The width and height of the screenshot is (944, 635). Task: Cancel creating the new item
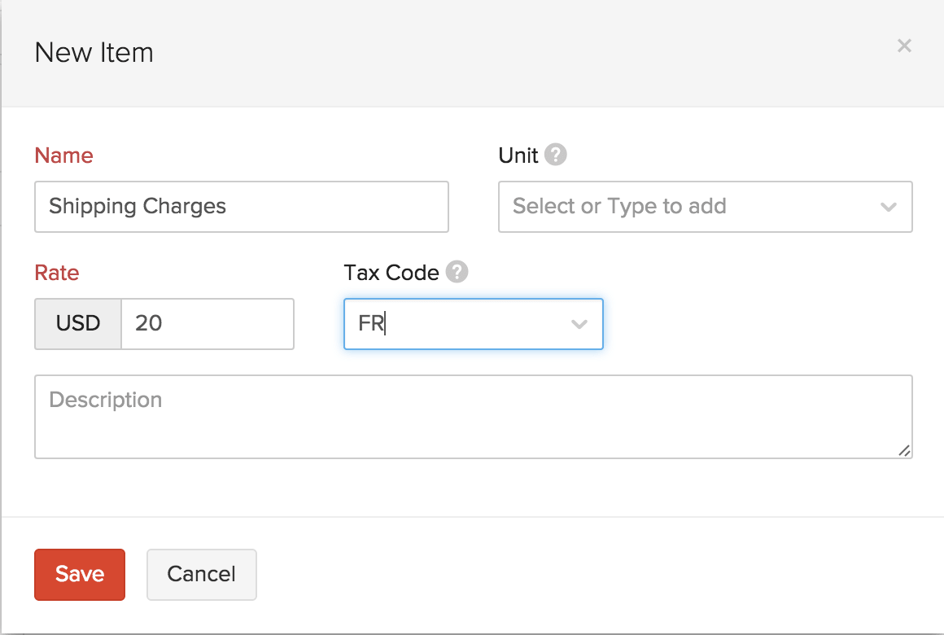point(201,574)
